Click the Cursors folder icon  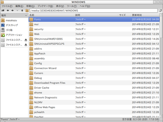(x=31, y=73)
